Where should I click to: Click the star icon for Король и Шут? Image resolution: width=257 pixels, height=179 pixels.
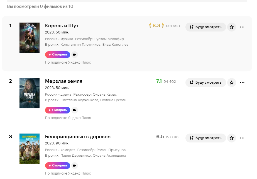tap(232, 27)
